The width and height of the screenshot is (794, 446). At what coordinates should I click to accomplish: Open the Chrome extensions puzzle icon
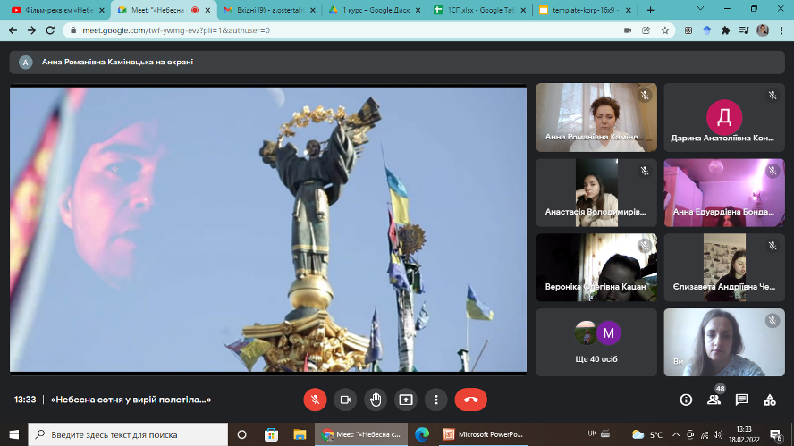tap(725, 29)
